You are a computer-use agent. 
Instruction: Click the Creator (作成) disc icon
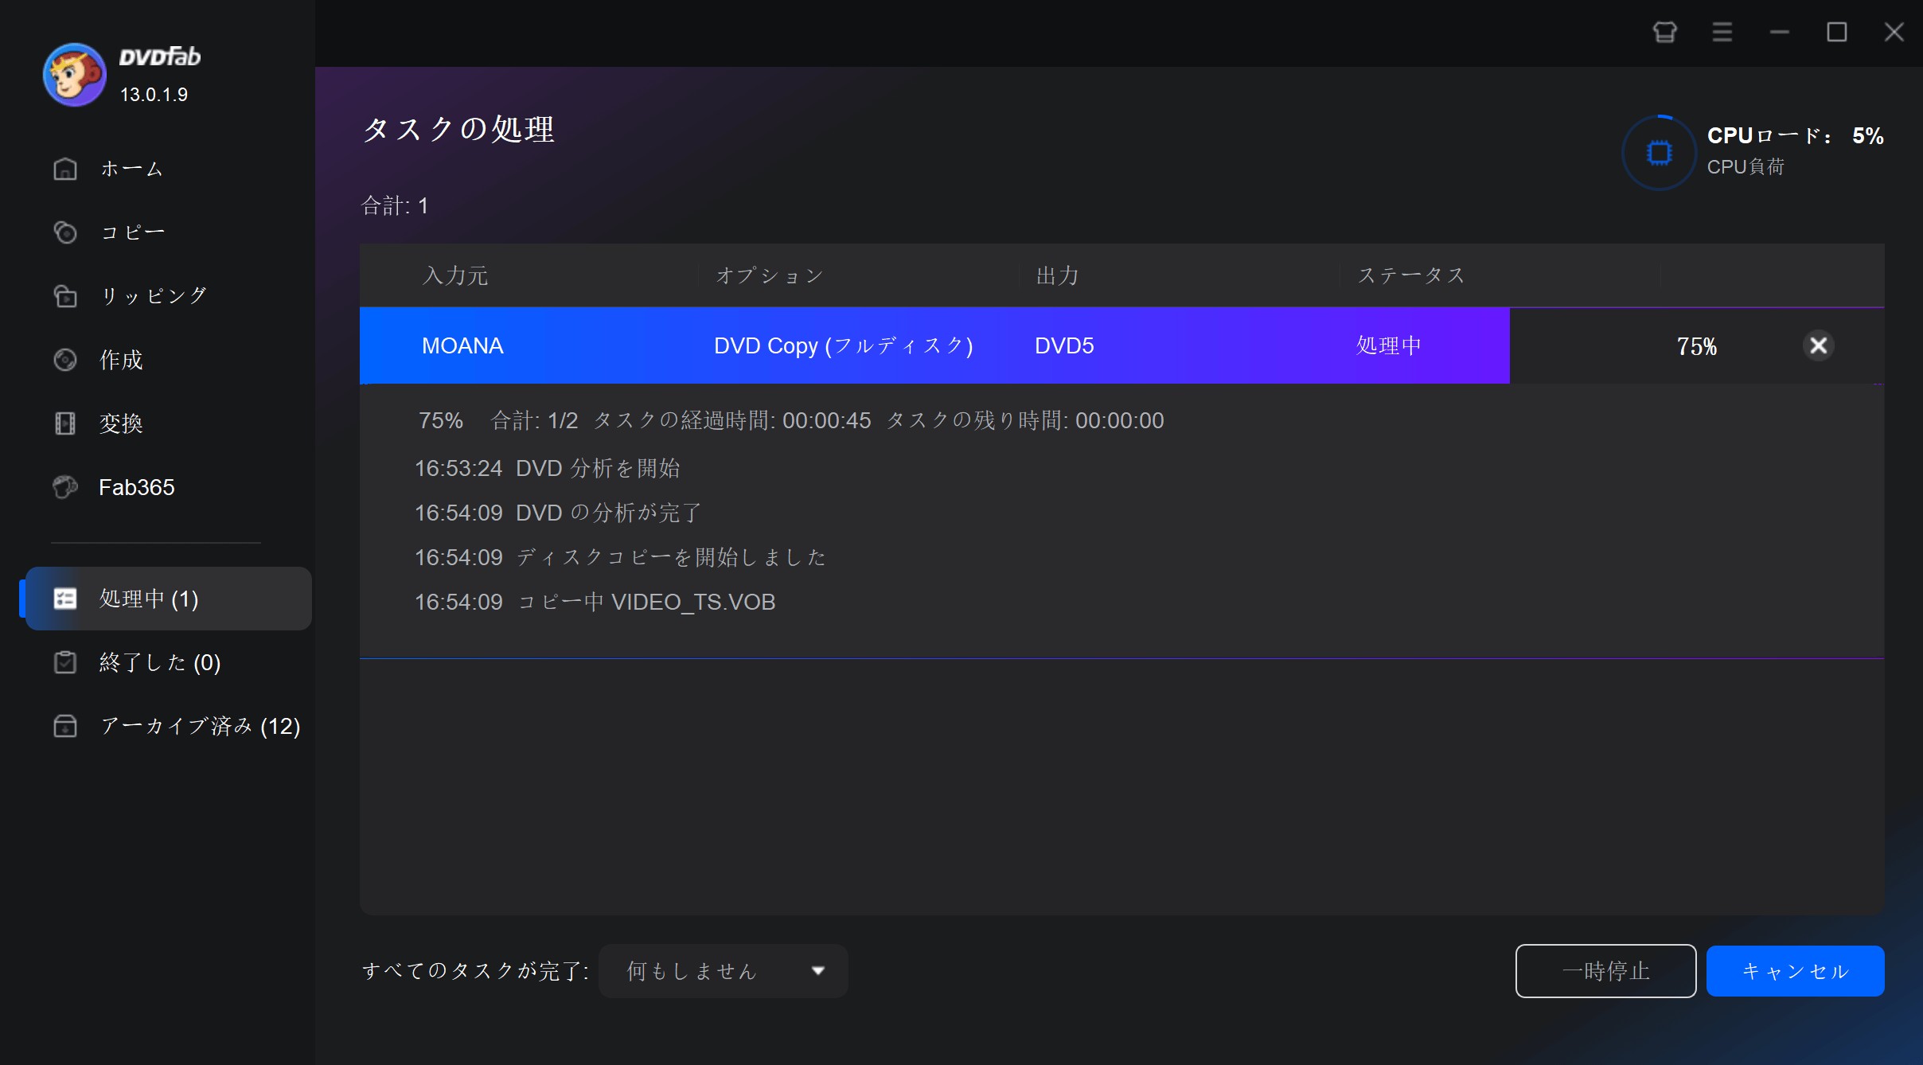(65, 360)
